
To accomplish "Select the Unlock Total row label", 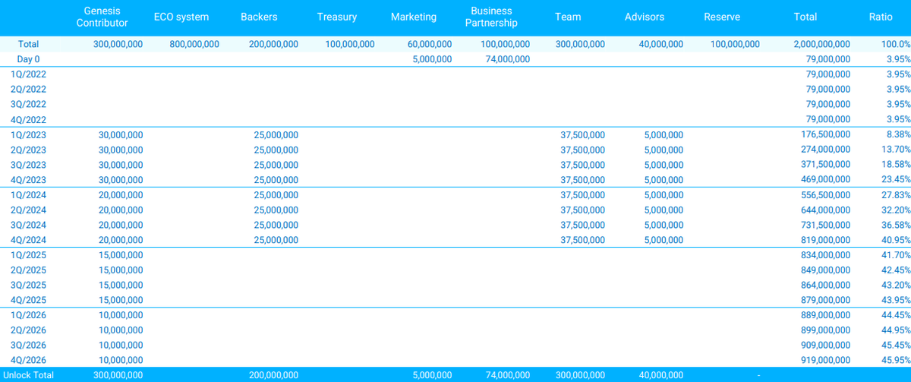I will pyautogui.click(x=28, y=375).
